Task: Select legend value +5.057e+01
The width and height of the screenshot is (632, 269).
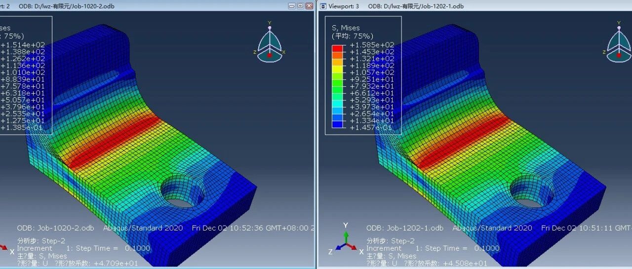Action: tap(23, 100)
